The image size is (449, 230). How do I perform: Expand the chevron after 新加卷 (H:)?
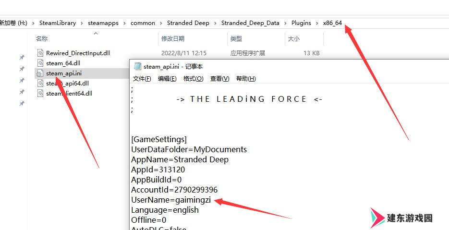tap(33, 23)
